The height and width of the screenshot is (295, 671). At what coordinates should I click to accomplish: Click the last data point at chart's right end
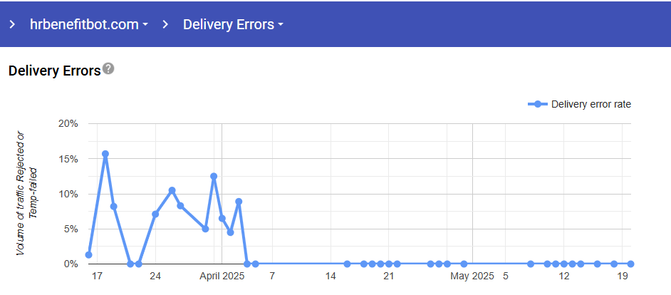[x=630, y=264]
